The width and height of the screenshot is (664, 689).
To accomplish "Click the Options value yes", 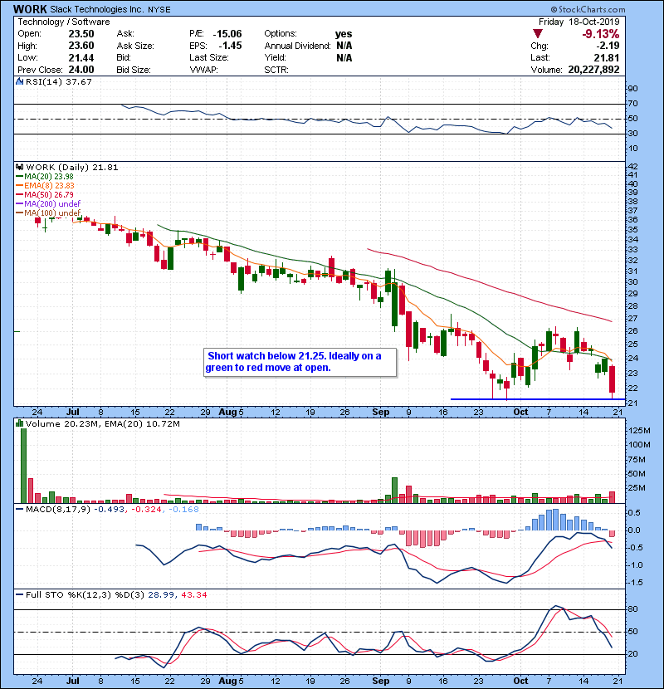I will (344, 34).
